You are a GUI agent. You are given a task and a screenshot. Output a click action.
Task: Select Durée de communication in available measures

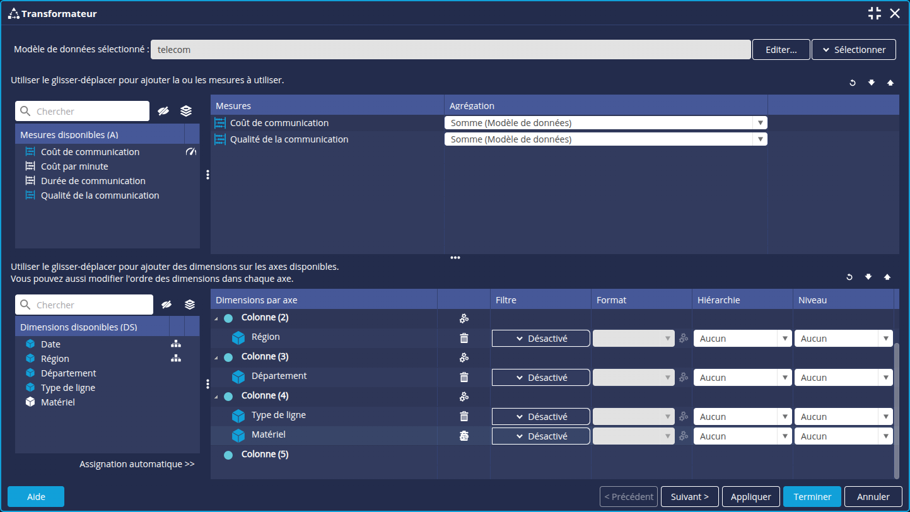[x=93, y=181]
